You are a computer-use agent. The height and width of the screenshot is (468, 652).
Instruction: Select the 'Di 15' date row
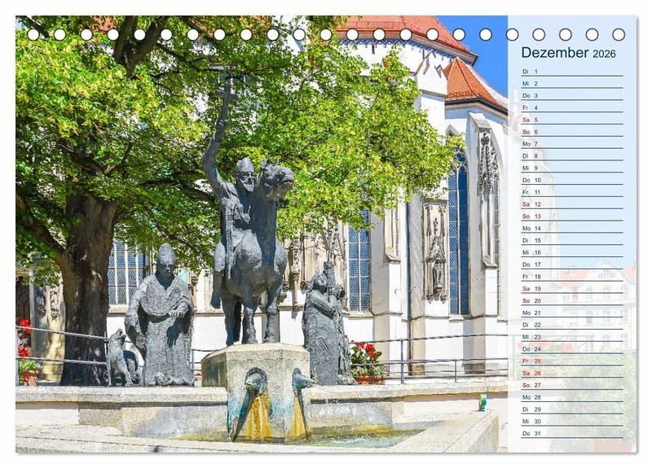click(572, 240)
